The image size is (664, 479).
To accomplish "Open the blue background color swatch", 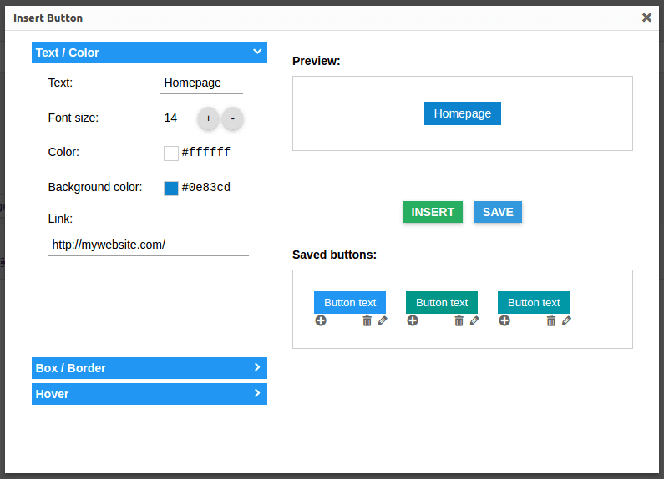I will (x=171, y=188).
